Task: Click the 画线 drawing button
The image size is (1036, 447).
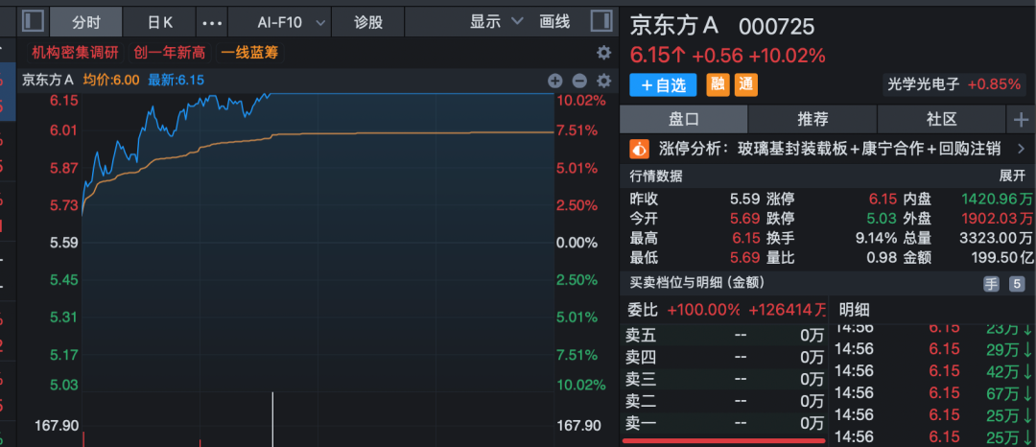Action: pyautogui.click(x=554, y=22)
